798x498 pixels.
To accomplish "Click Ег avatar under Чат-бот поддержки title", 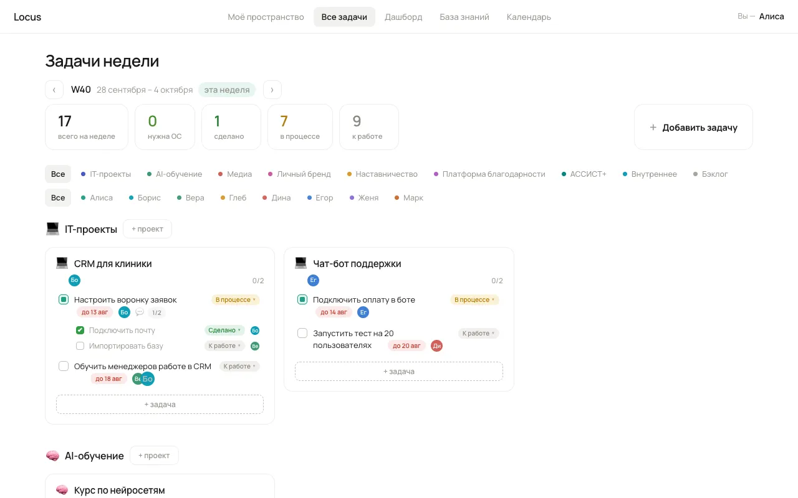I will pos(314,280).
